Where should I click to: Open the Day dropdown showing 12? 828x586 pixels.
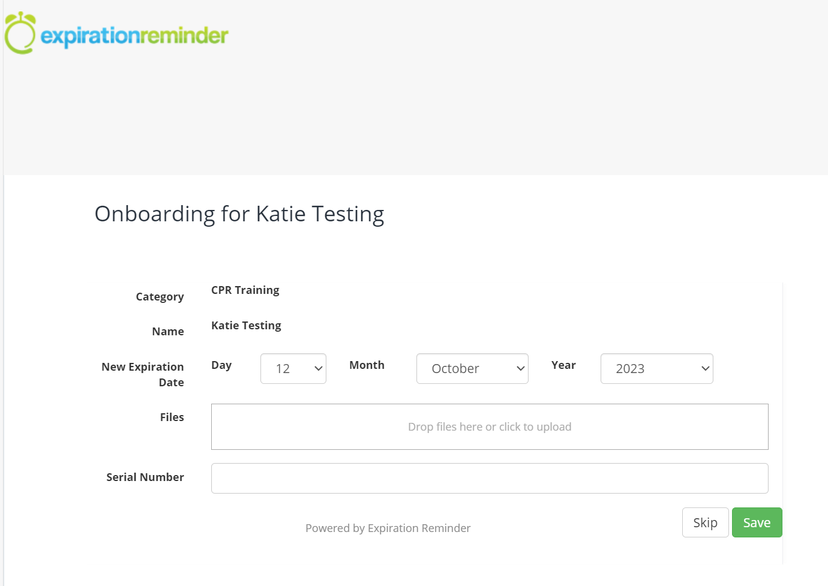293,368
